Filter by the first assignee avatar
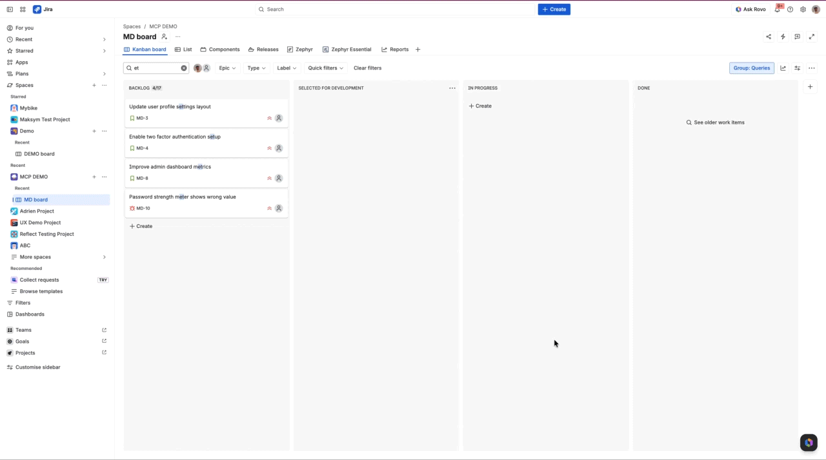 click(197, 68)
